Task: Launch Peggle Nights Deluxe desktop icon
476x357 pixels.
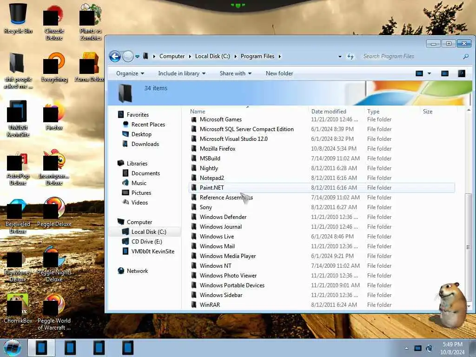Action: [x=54, y=264]
